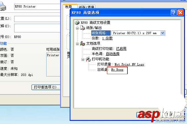
Task: Select the 文档选项 tree item label
Action: coord(93,43)
